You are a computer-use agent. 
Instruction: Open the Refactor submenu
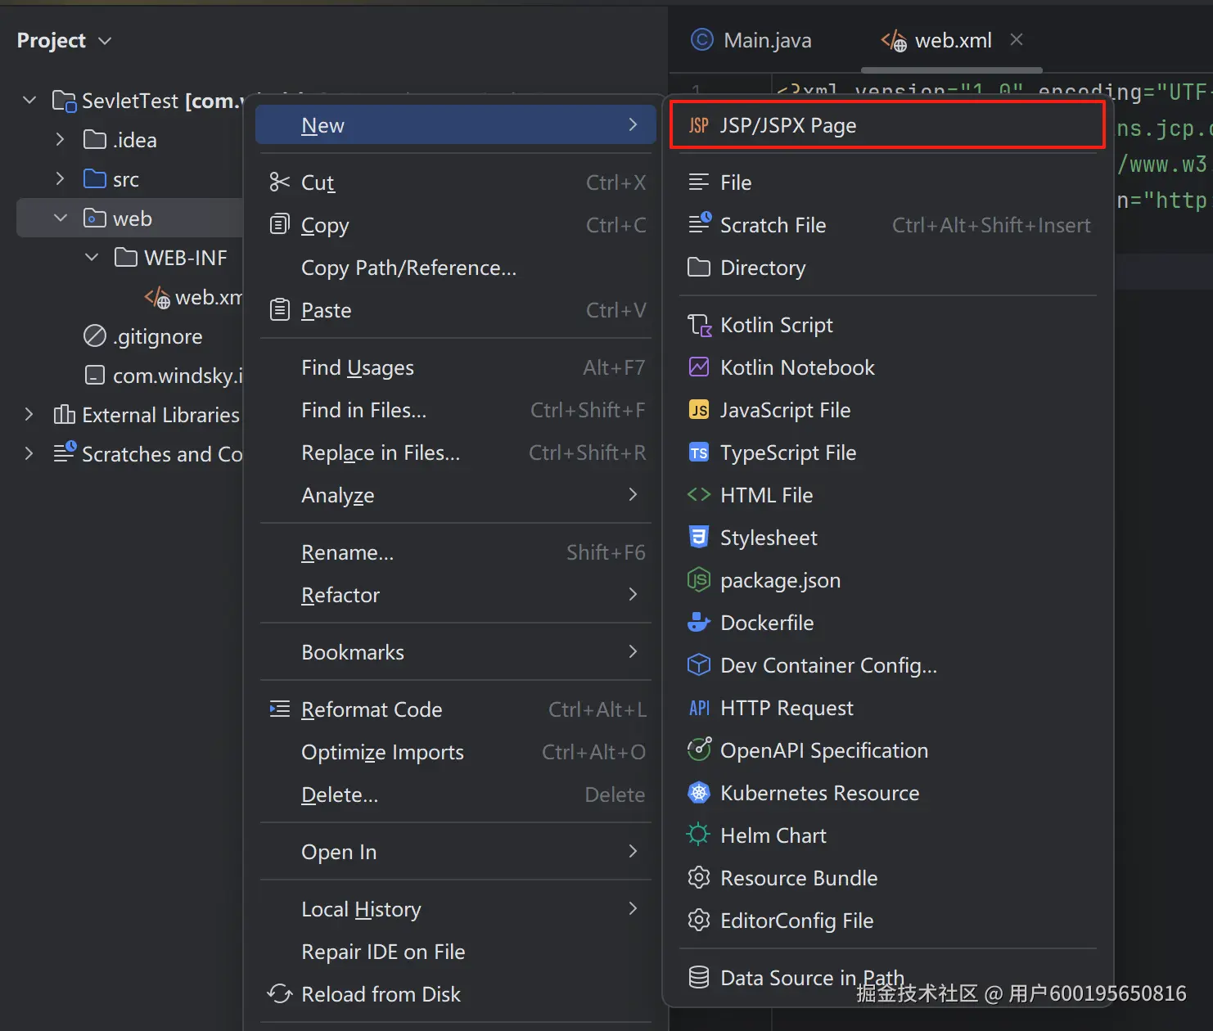[455, 595]
